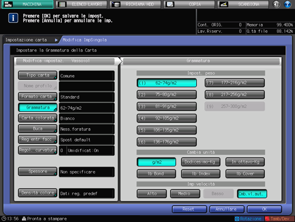The image size is (295, 222).
Task: Open Tipo carta setting
Action: point(38,76)
